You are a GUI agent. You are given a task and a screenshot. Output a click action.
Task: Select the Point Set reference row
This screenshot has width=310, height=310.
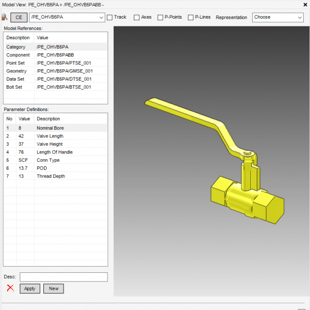(56, 63)
